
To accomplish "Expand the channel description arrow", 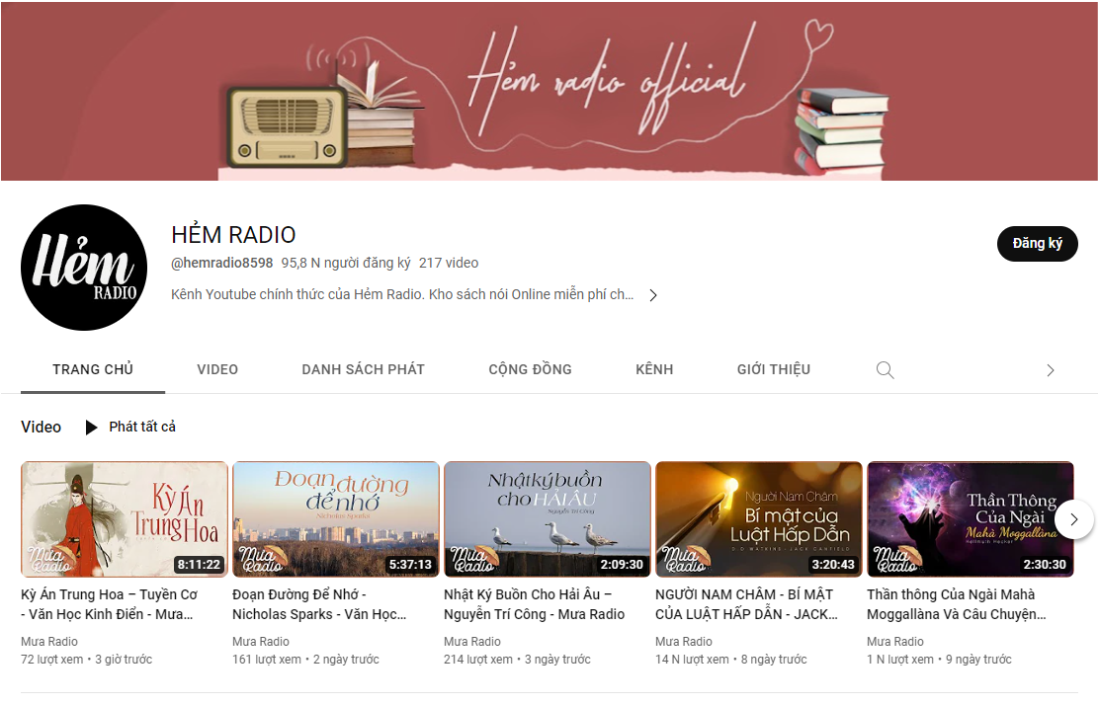I will 653,295.
